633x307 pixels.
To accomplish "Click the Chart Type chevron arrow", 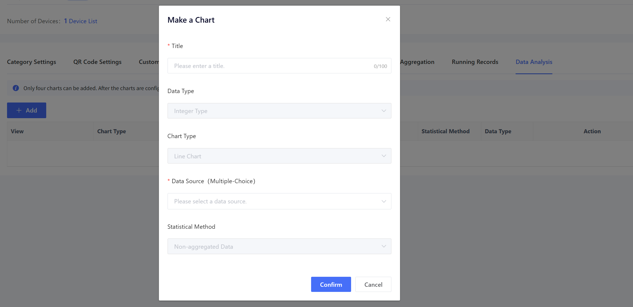I will pos(384,156).
